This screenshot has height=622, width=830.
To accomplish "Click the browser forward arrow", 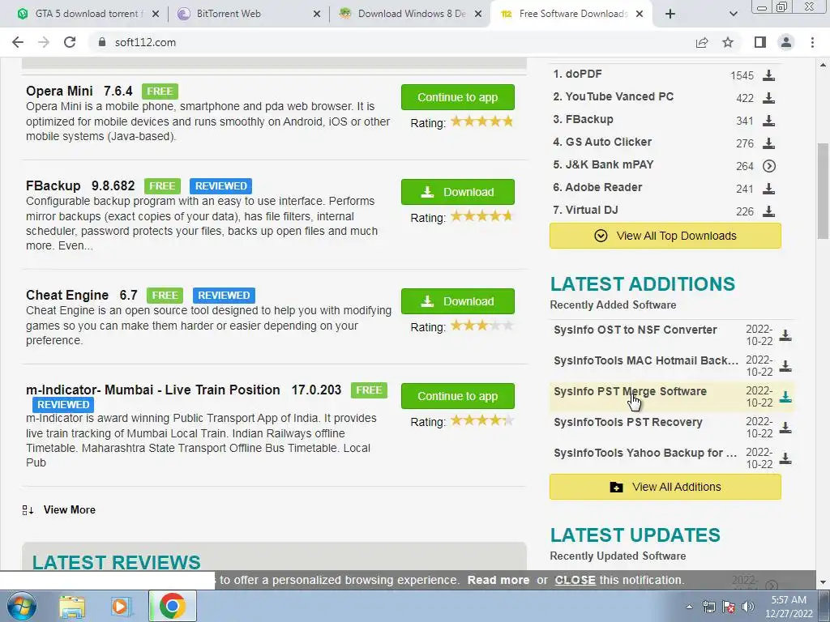I will (44, 42).
